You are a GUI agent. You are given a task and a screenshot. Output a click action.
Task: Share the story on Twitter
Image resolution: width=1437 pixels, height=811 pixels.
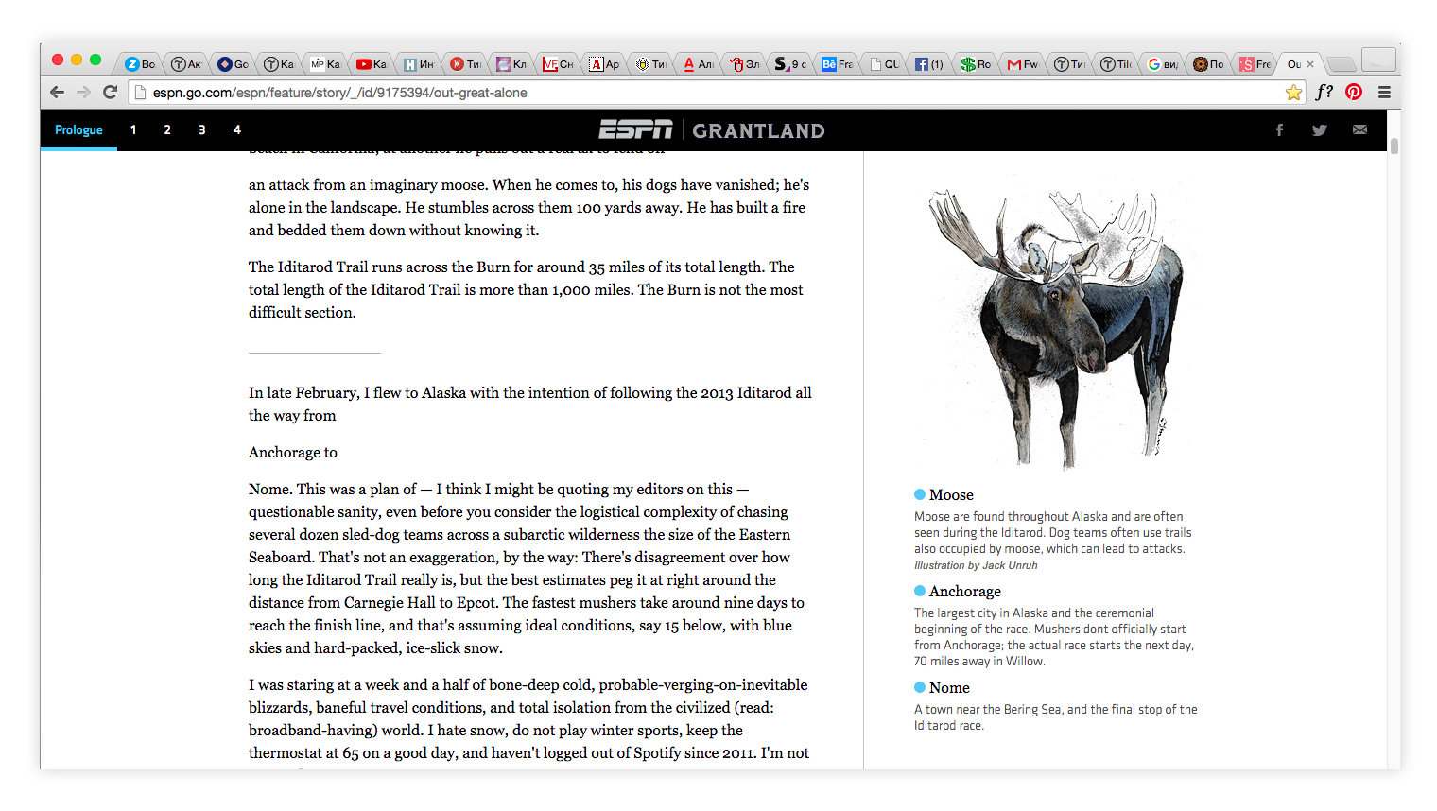tap(1319, 130)
